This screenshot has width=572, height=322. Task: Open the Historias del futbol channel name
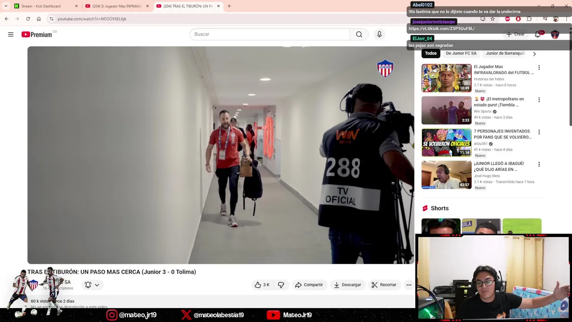click(x=489, y=79)
